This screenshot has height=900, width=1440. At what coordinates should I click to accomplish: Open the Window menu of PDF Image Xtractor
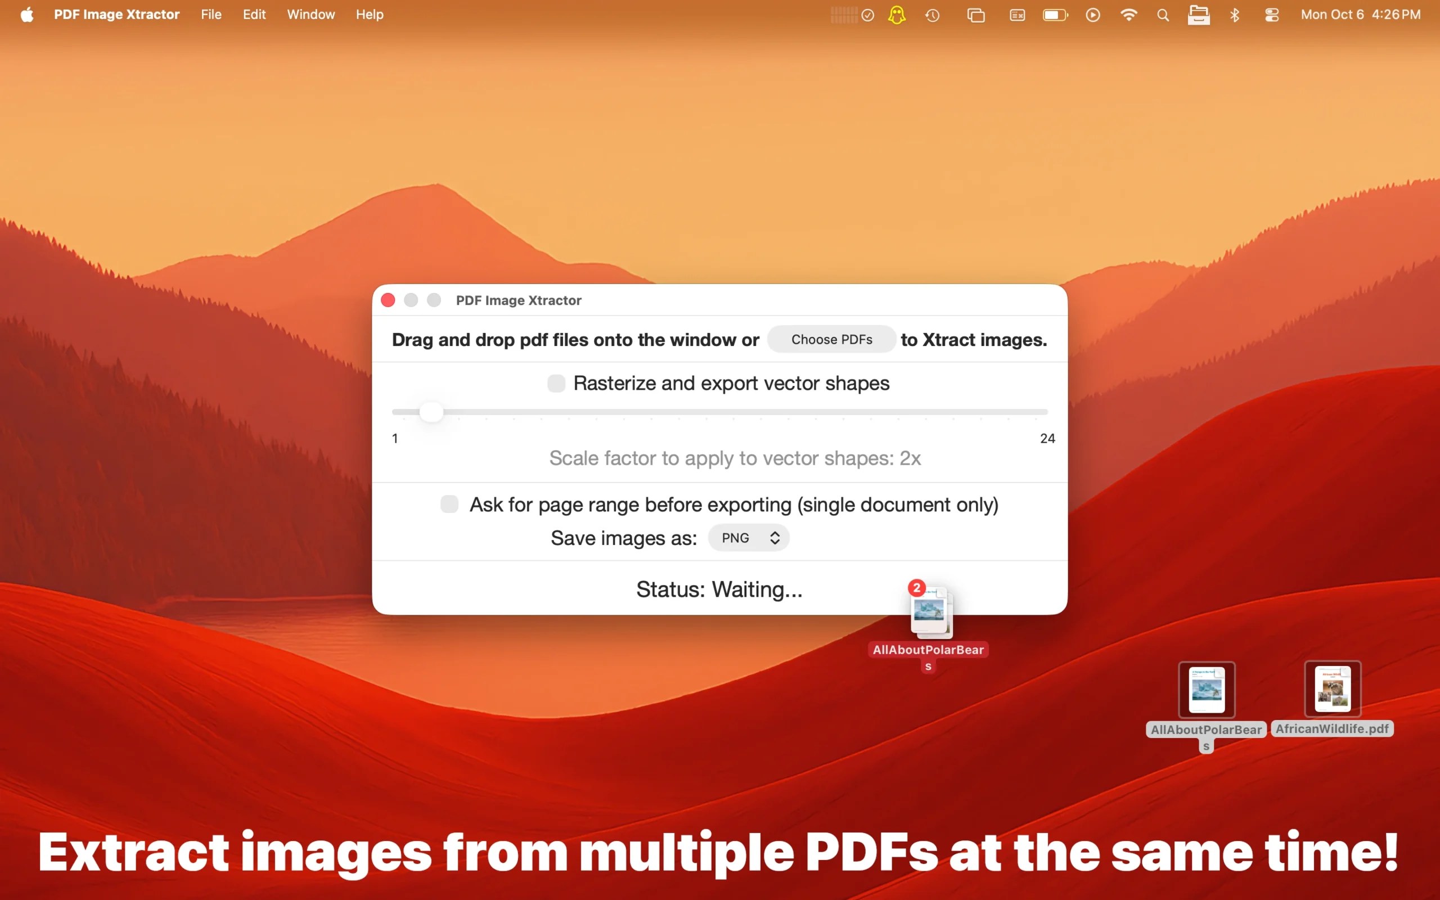point(310,14)
